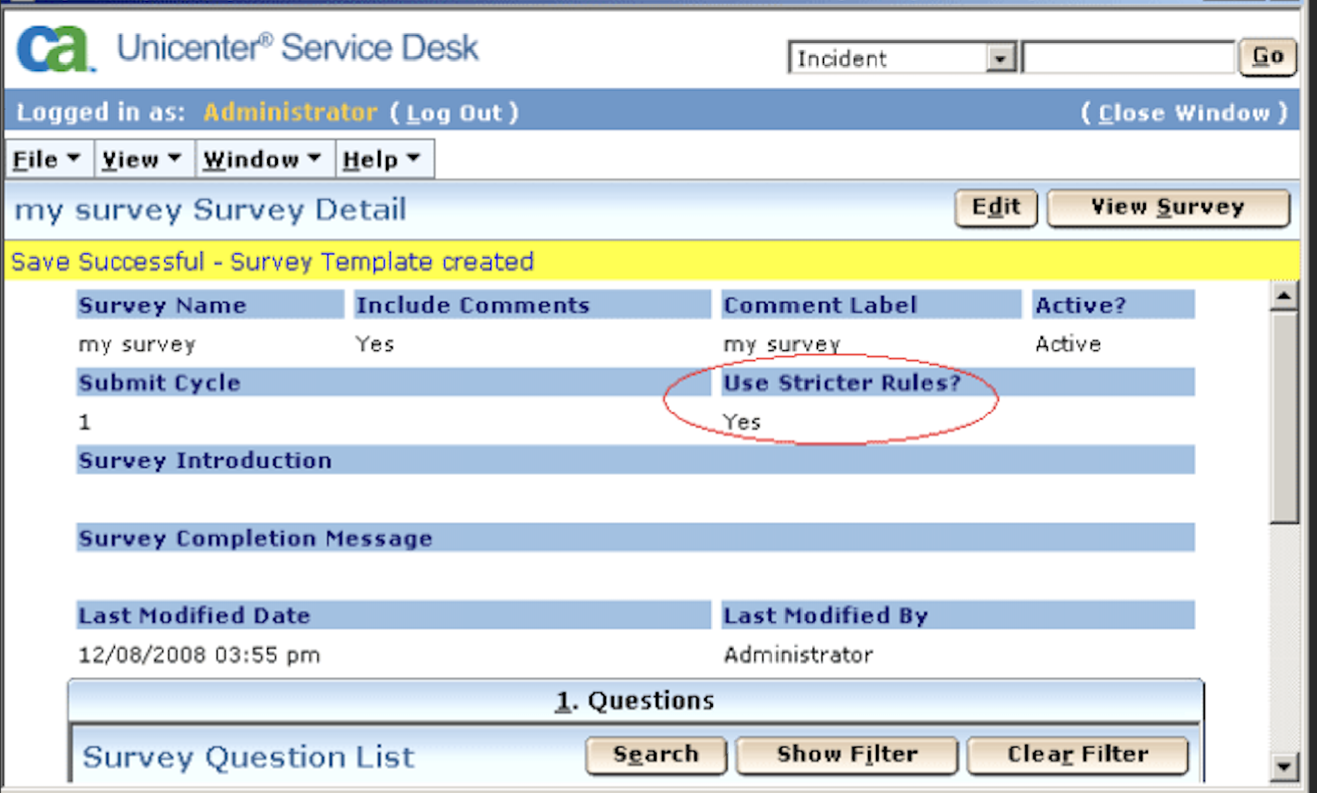Click the search text field beside Go

click(x=1128, y=58)
